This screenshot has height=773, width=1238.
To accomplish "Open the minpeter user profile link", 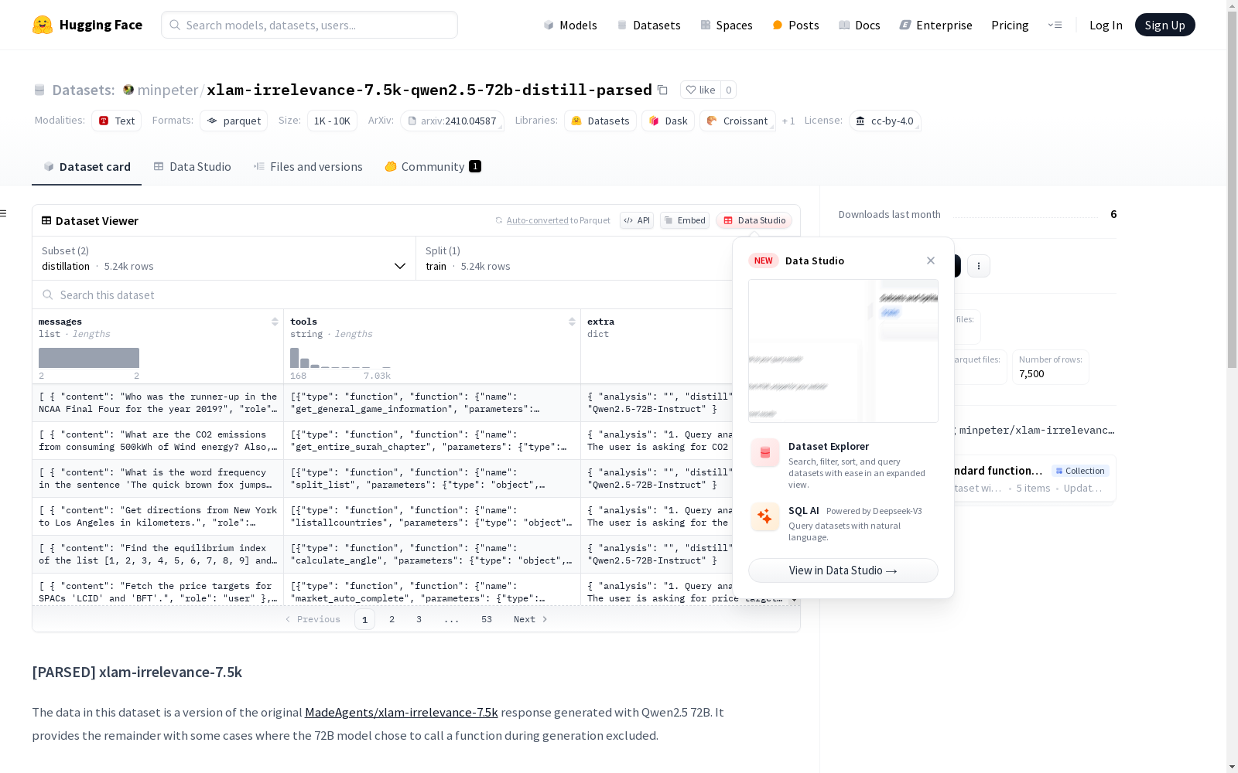I will (x=167, y=90).
